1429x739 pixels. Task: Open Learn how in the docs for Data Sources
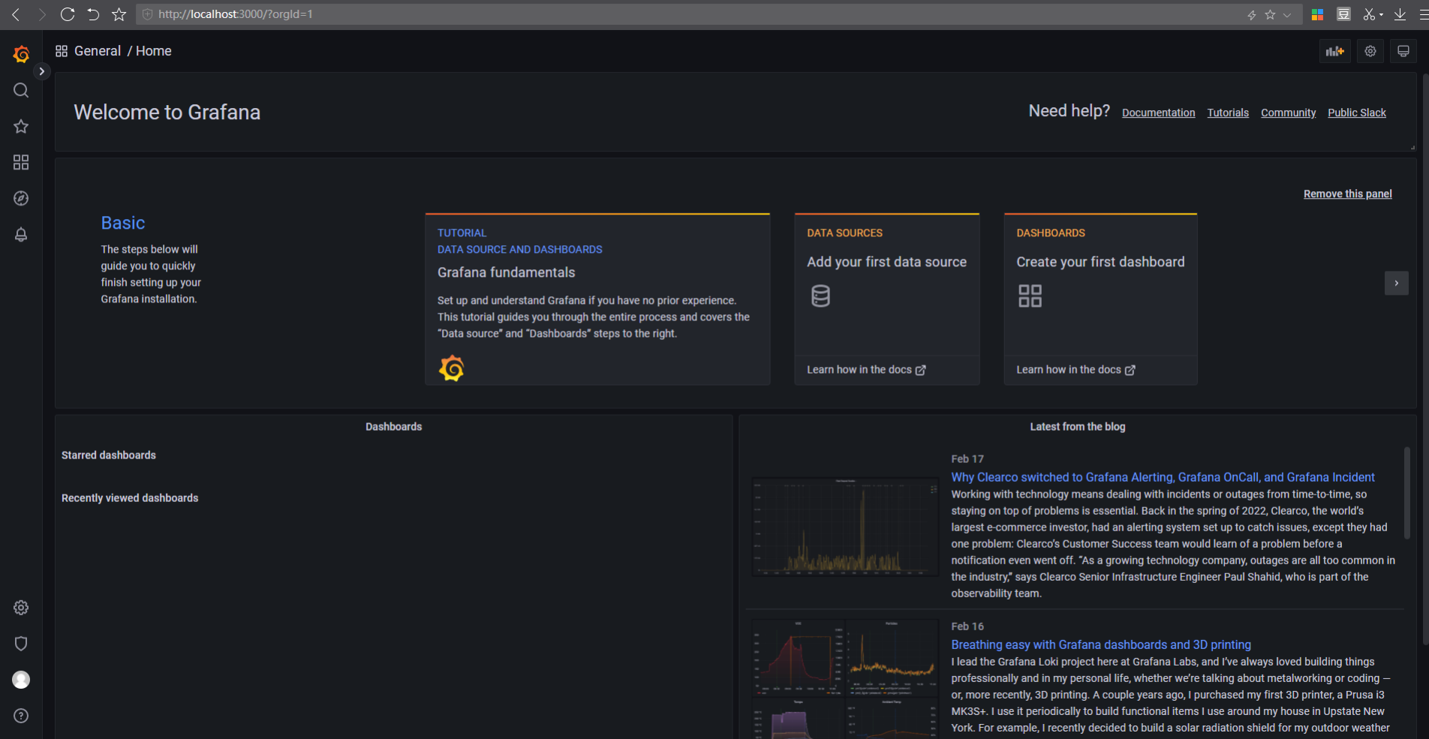click(x=866, y=370)
